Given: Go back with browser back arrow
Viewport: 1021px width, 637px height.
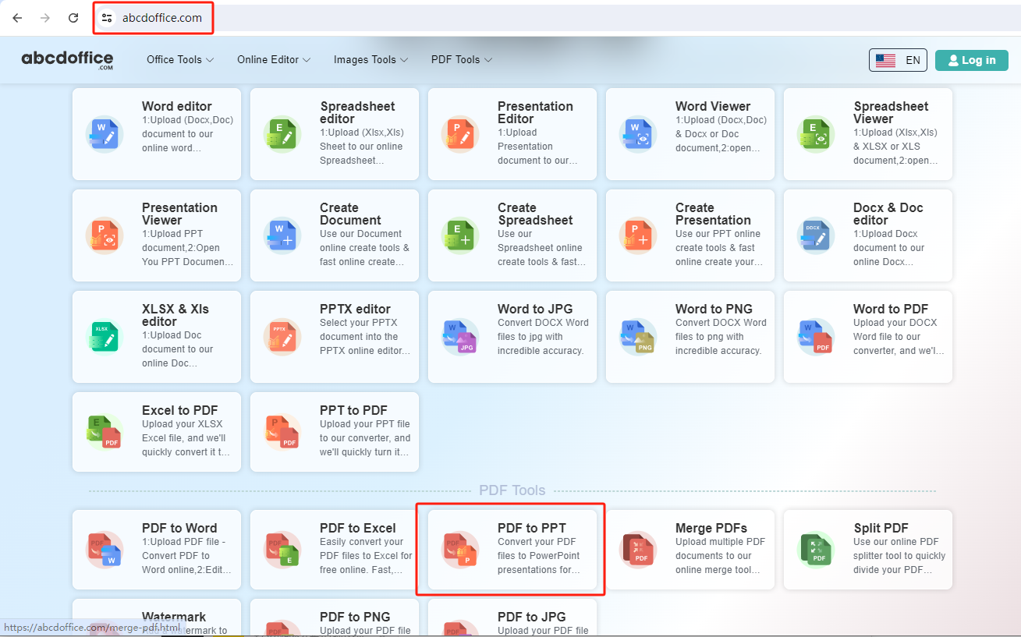Looking at the screenshot, I should [x=17, y=18].
